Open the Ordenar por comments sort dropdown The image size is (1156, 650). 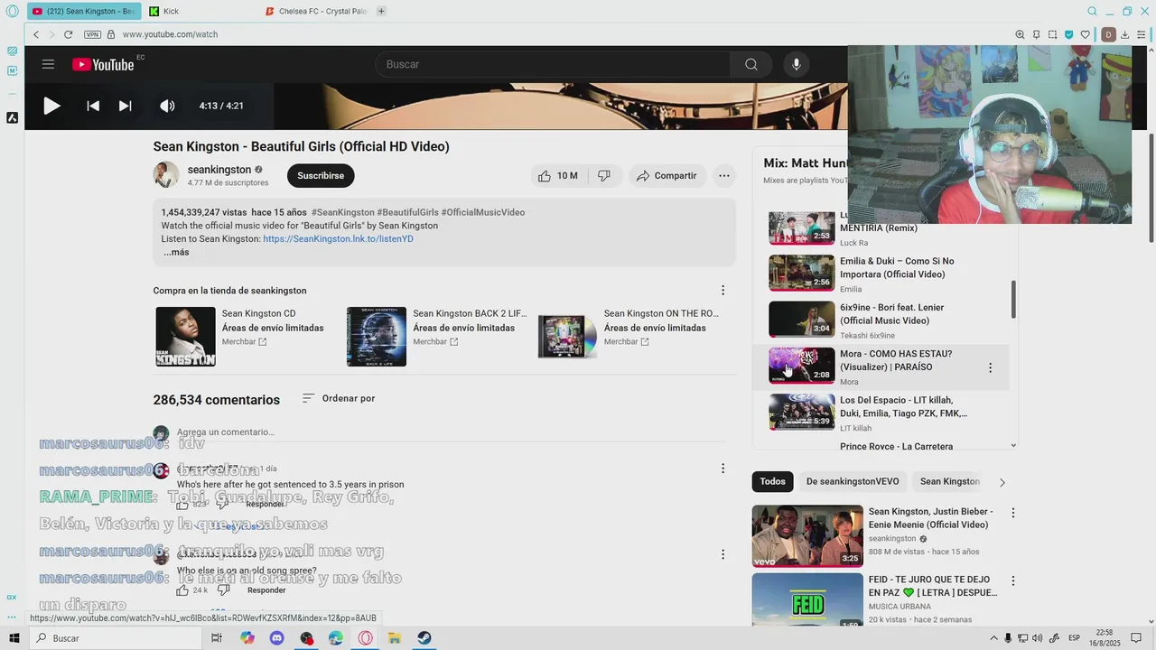339,398
